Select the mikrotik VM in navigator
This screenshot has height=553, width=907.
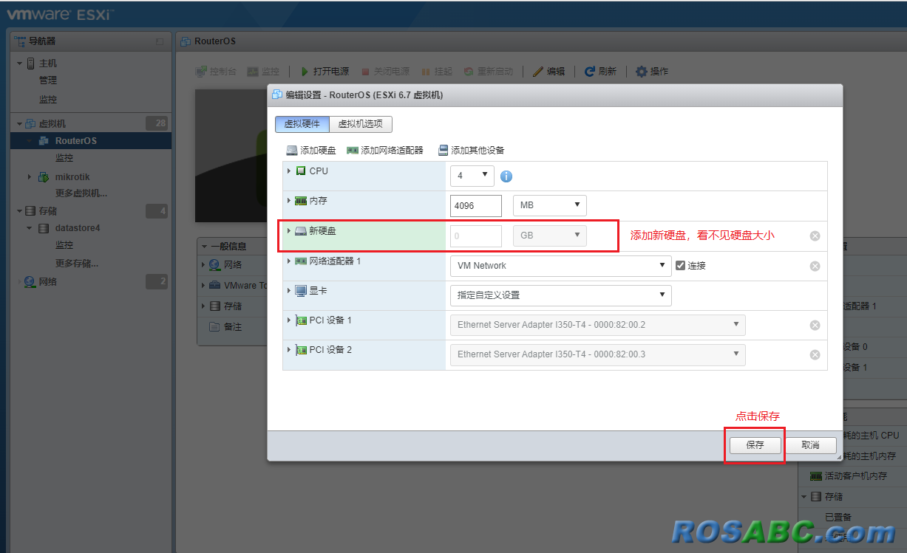(x=72, y=176)
